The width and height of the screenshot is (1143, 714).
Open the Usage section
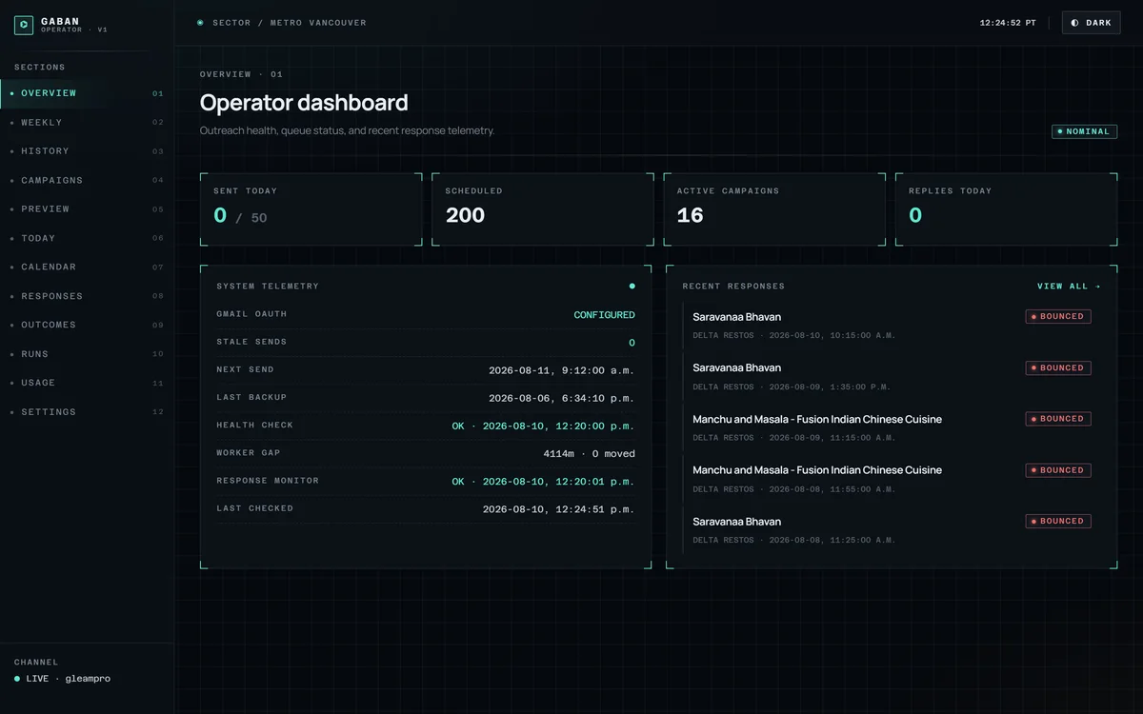[x=87, y=383]
